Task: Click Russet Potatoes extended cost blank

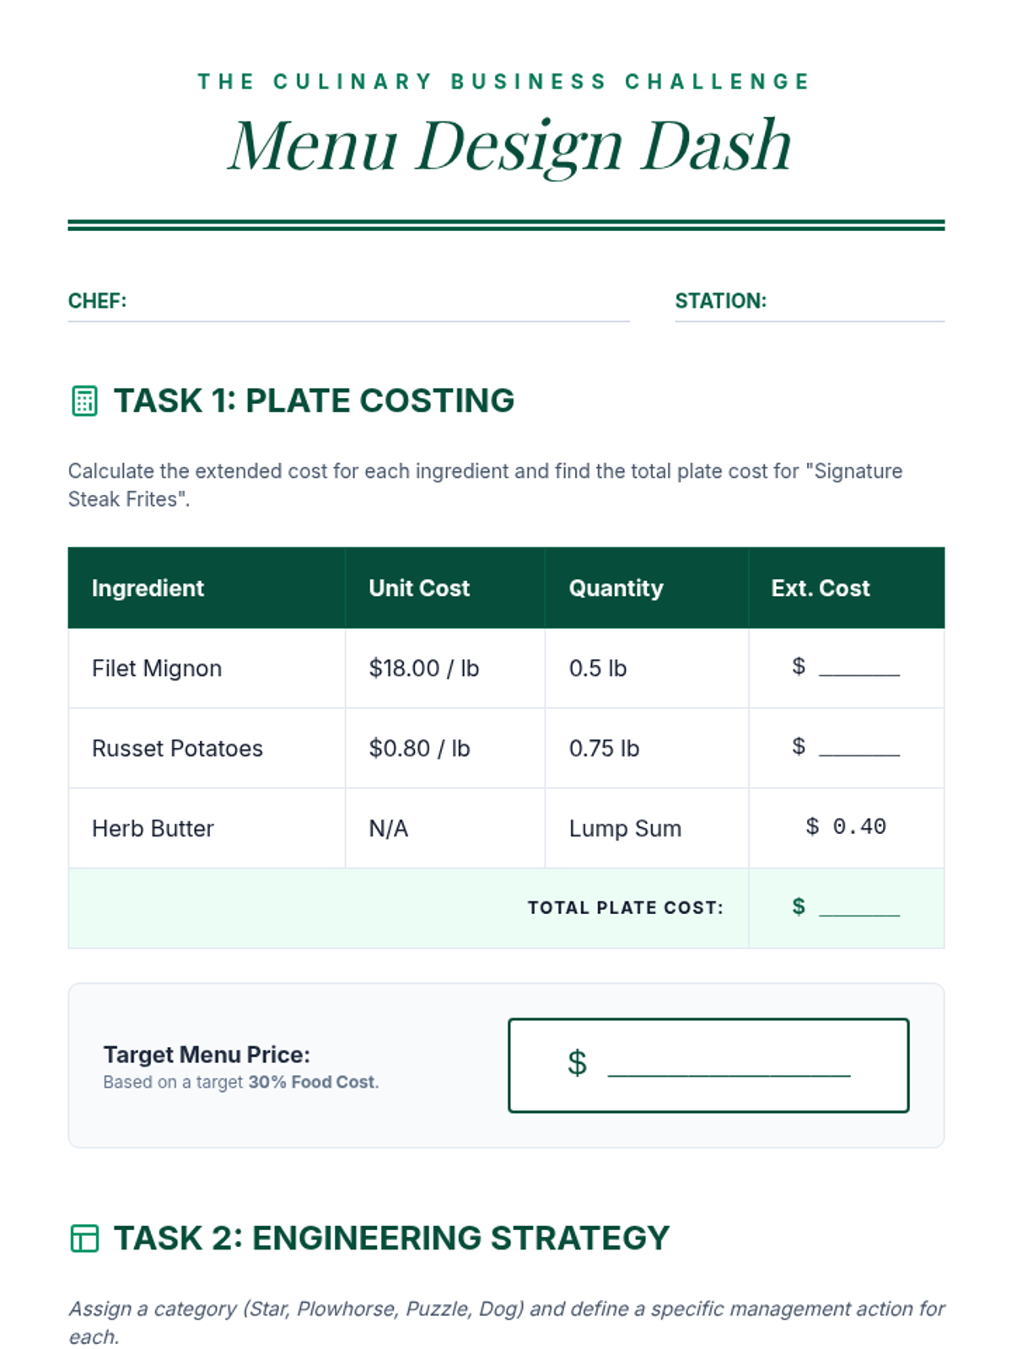Action: (x=859, y=748)
